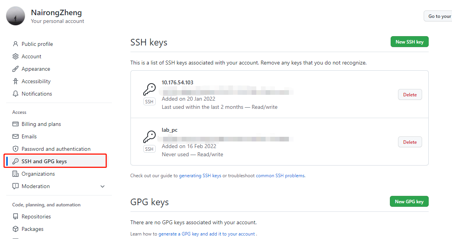Click the Packages cube icon

[x=16, y=229]
